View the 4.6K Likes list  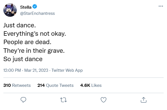[x=91, y=85]
